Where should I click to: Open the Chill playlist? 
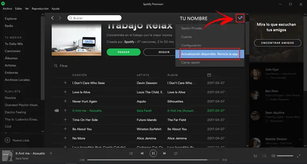(x=8, y=126)
